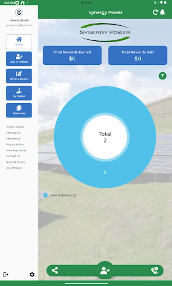Open notifications bell icon
This screenshot has width=172, height=286.
click(x=162, y=12)
